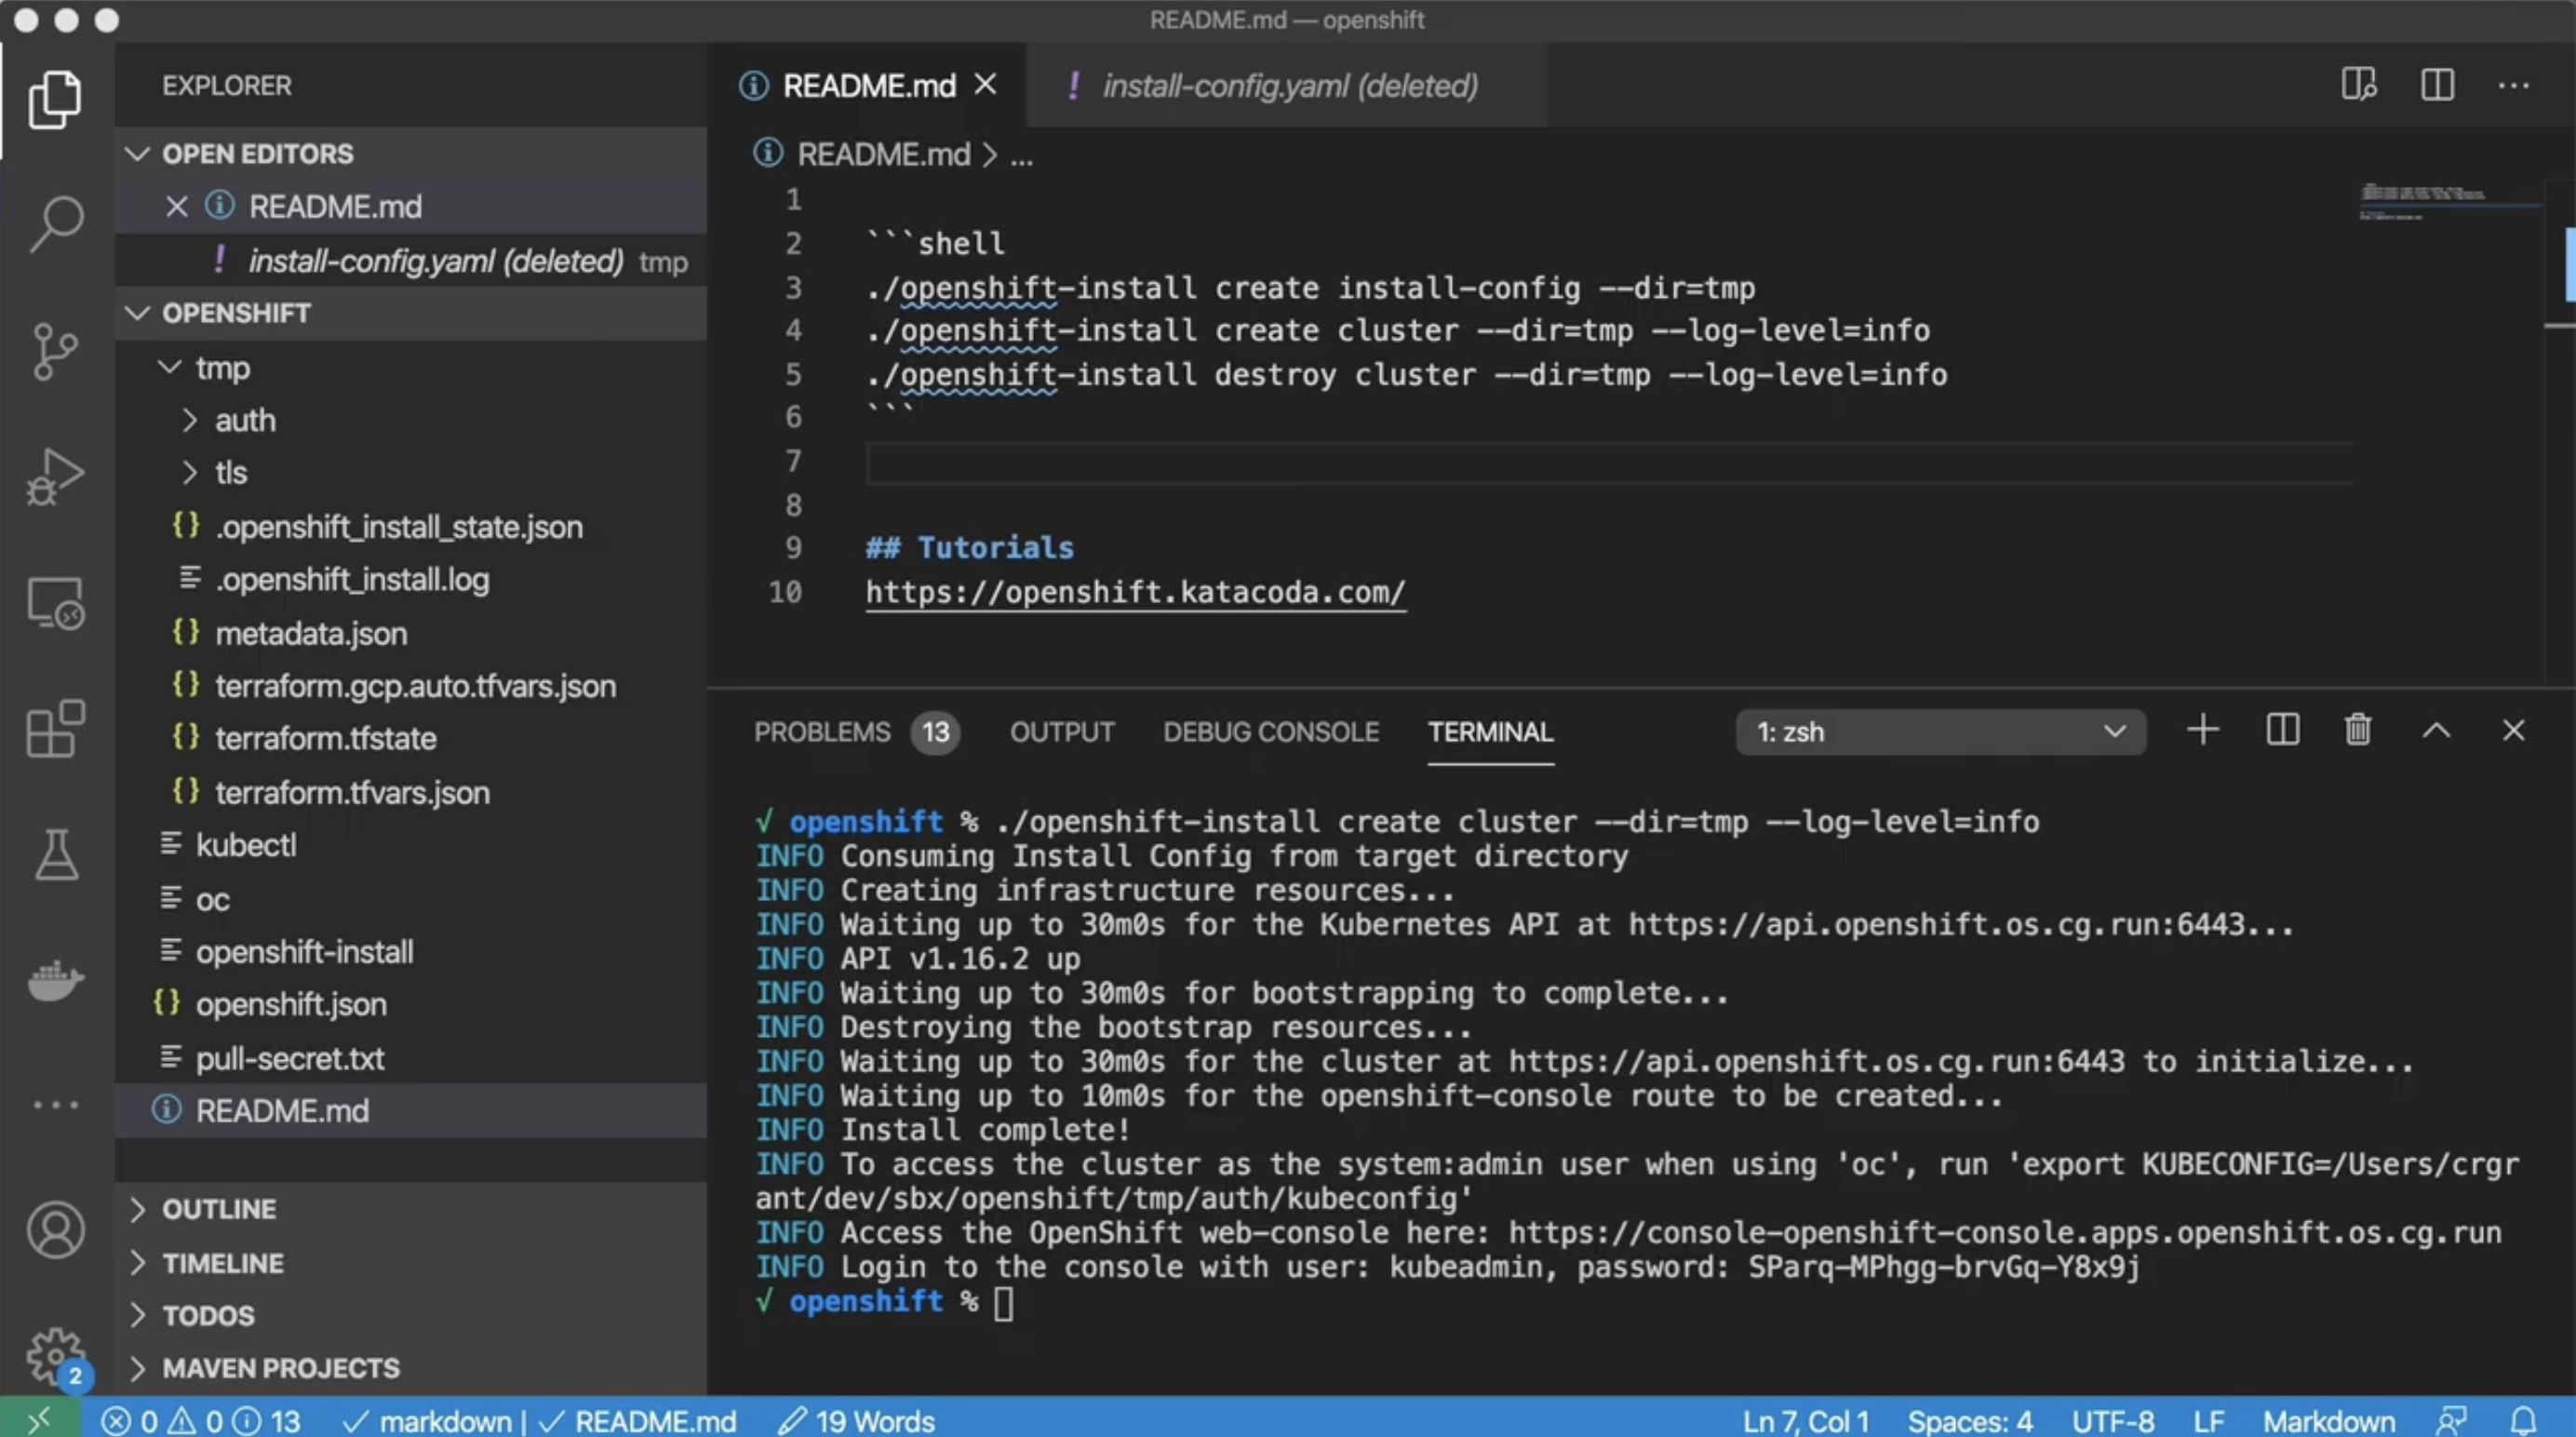Open the Remote Explorer view
Screen dimensions: 2576x1437
[55, 603]
